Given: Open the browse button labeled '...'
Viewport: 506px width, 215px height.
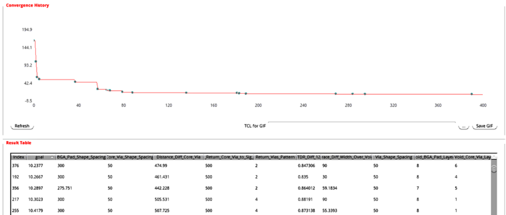Looking at the screenshot, I should click(463, 126).
